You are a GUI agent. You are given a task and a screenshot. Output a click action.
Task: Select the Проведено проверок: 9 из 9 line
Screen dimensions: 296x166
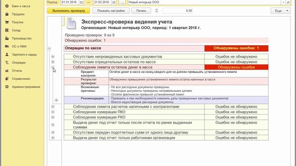tap(90, 35)
